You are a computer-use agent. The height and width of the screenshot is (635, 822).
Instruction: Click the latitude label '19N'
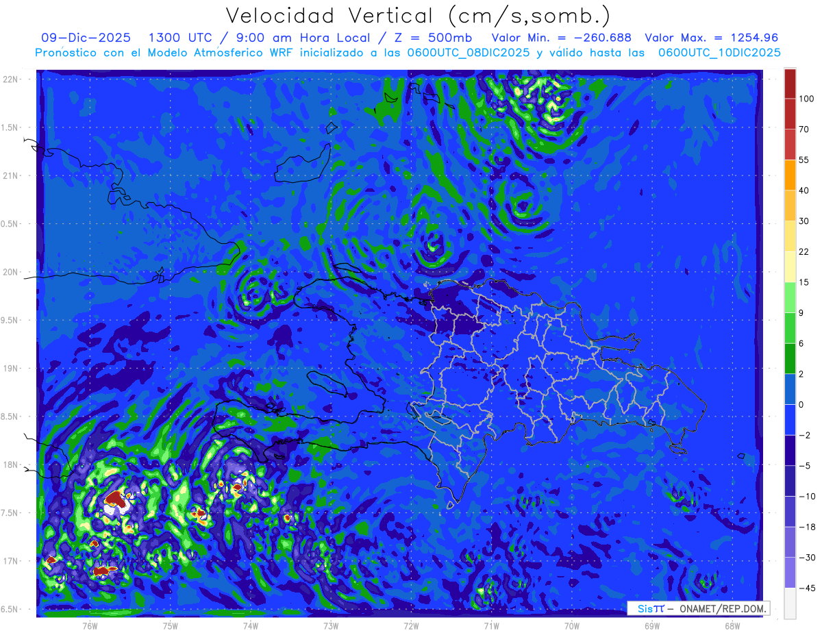(x=12, y=368)
